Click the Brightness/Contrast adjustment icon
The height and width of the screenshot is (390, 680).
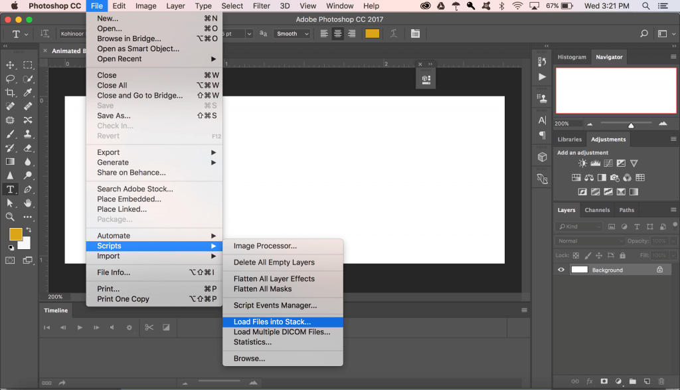tap(582, 163)
